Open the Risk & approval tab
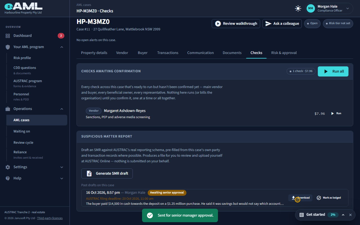 (284, 53)
